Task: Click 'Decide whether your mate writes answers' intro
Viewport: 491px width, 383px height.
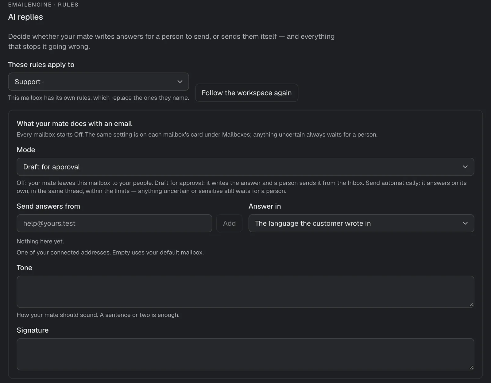Action: pyautogui.click(x=171, y=41)
